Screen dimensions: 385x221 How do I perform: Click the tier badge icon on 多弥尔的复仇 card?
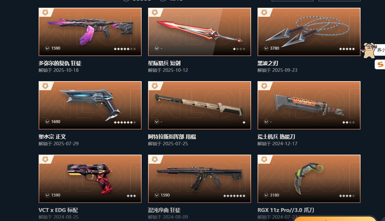coord(45,12)
